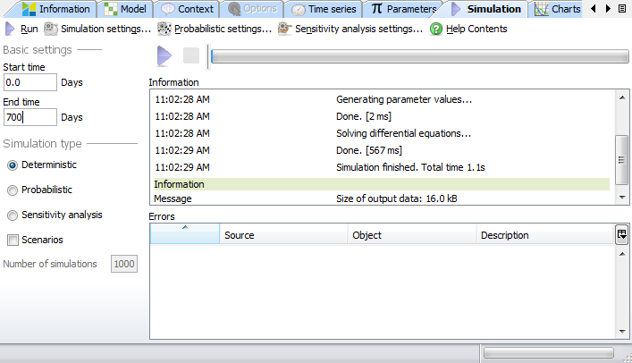Image resolution: width=632 pixels, height=363 pixels.
Task: Click the End time input field
Action: pos(29,117)
